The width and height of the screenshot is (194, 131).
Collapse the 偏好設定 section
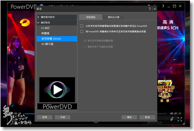pyautogui.click(x=38, y=23)
